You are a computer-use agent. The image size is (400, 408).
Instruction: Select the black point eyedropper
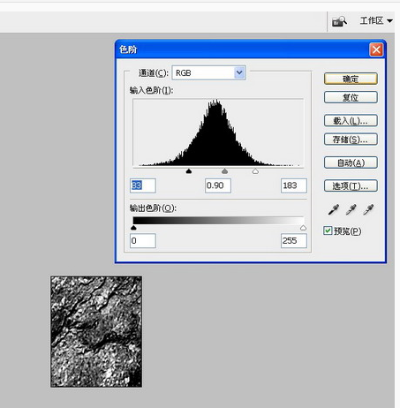click(334, 209)
